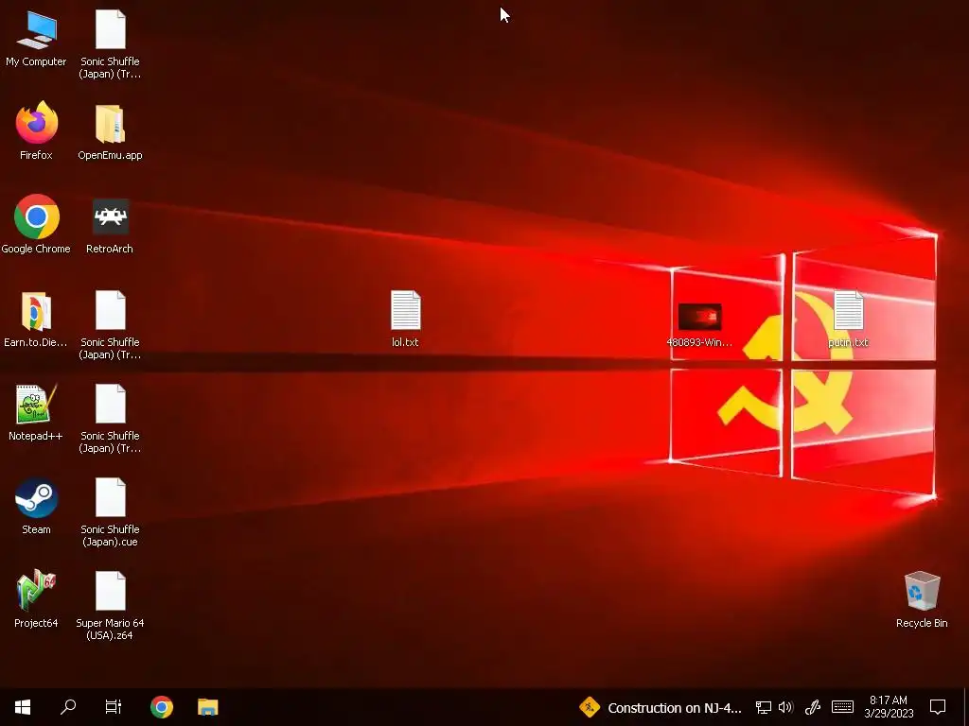This screenshot has height=726, width=969.
Task: Select the Project64 desktop shortcut
Action: [x=36, y=600]
